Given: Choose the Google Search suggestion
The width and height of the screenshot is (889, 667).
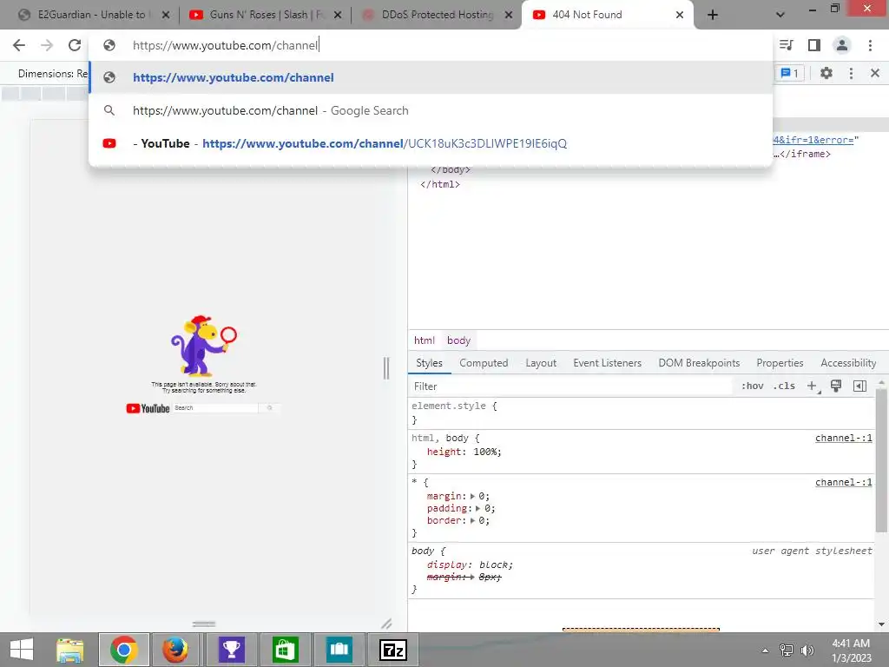Looking at the screenshot, I should [431, 110].
